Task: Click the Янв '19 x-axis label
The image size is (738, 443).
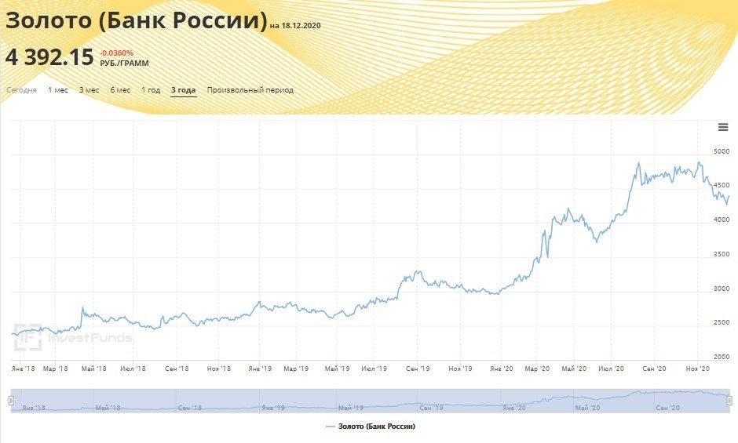Action: (x=260, y=368)
